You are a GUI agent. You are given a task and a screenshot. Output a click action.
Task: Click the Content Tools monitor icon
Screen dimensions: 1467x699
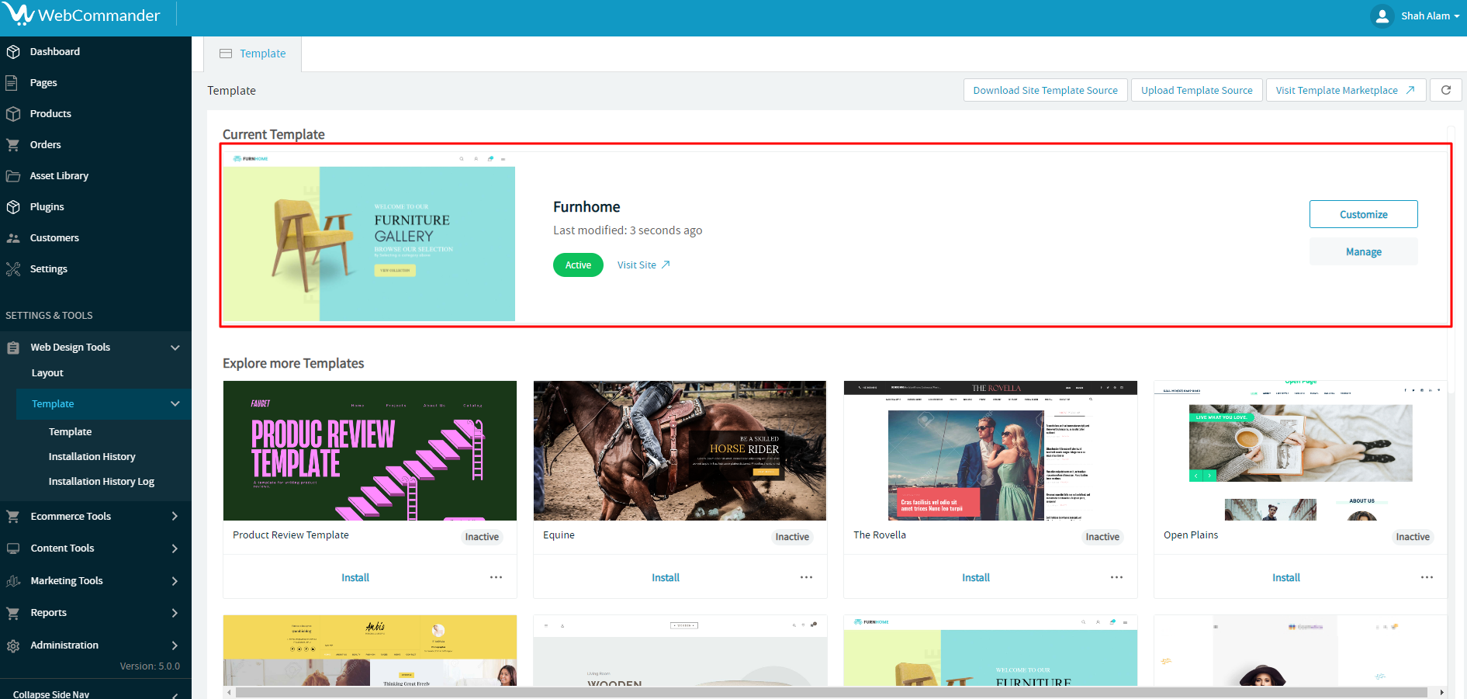point(13,548)
